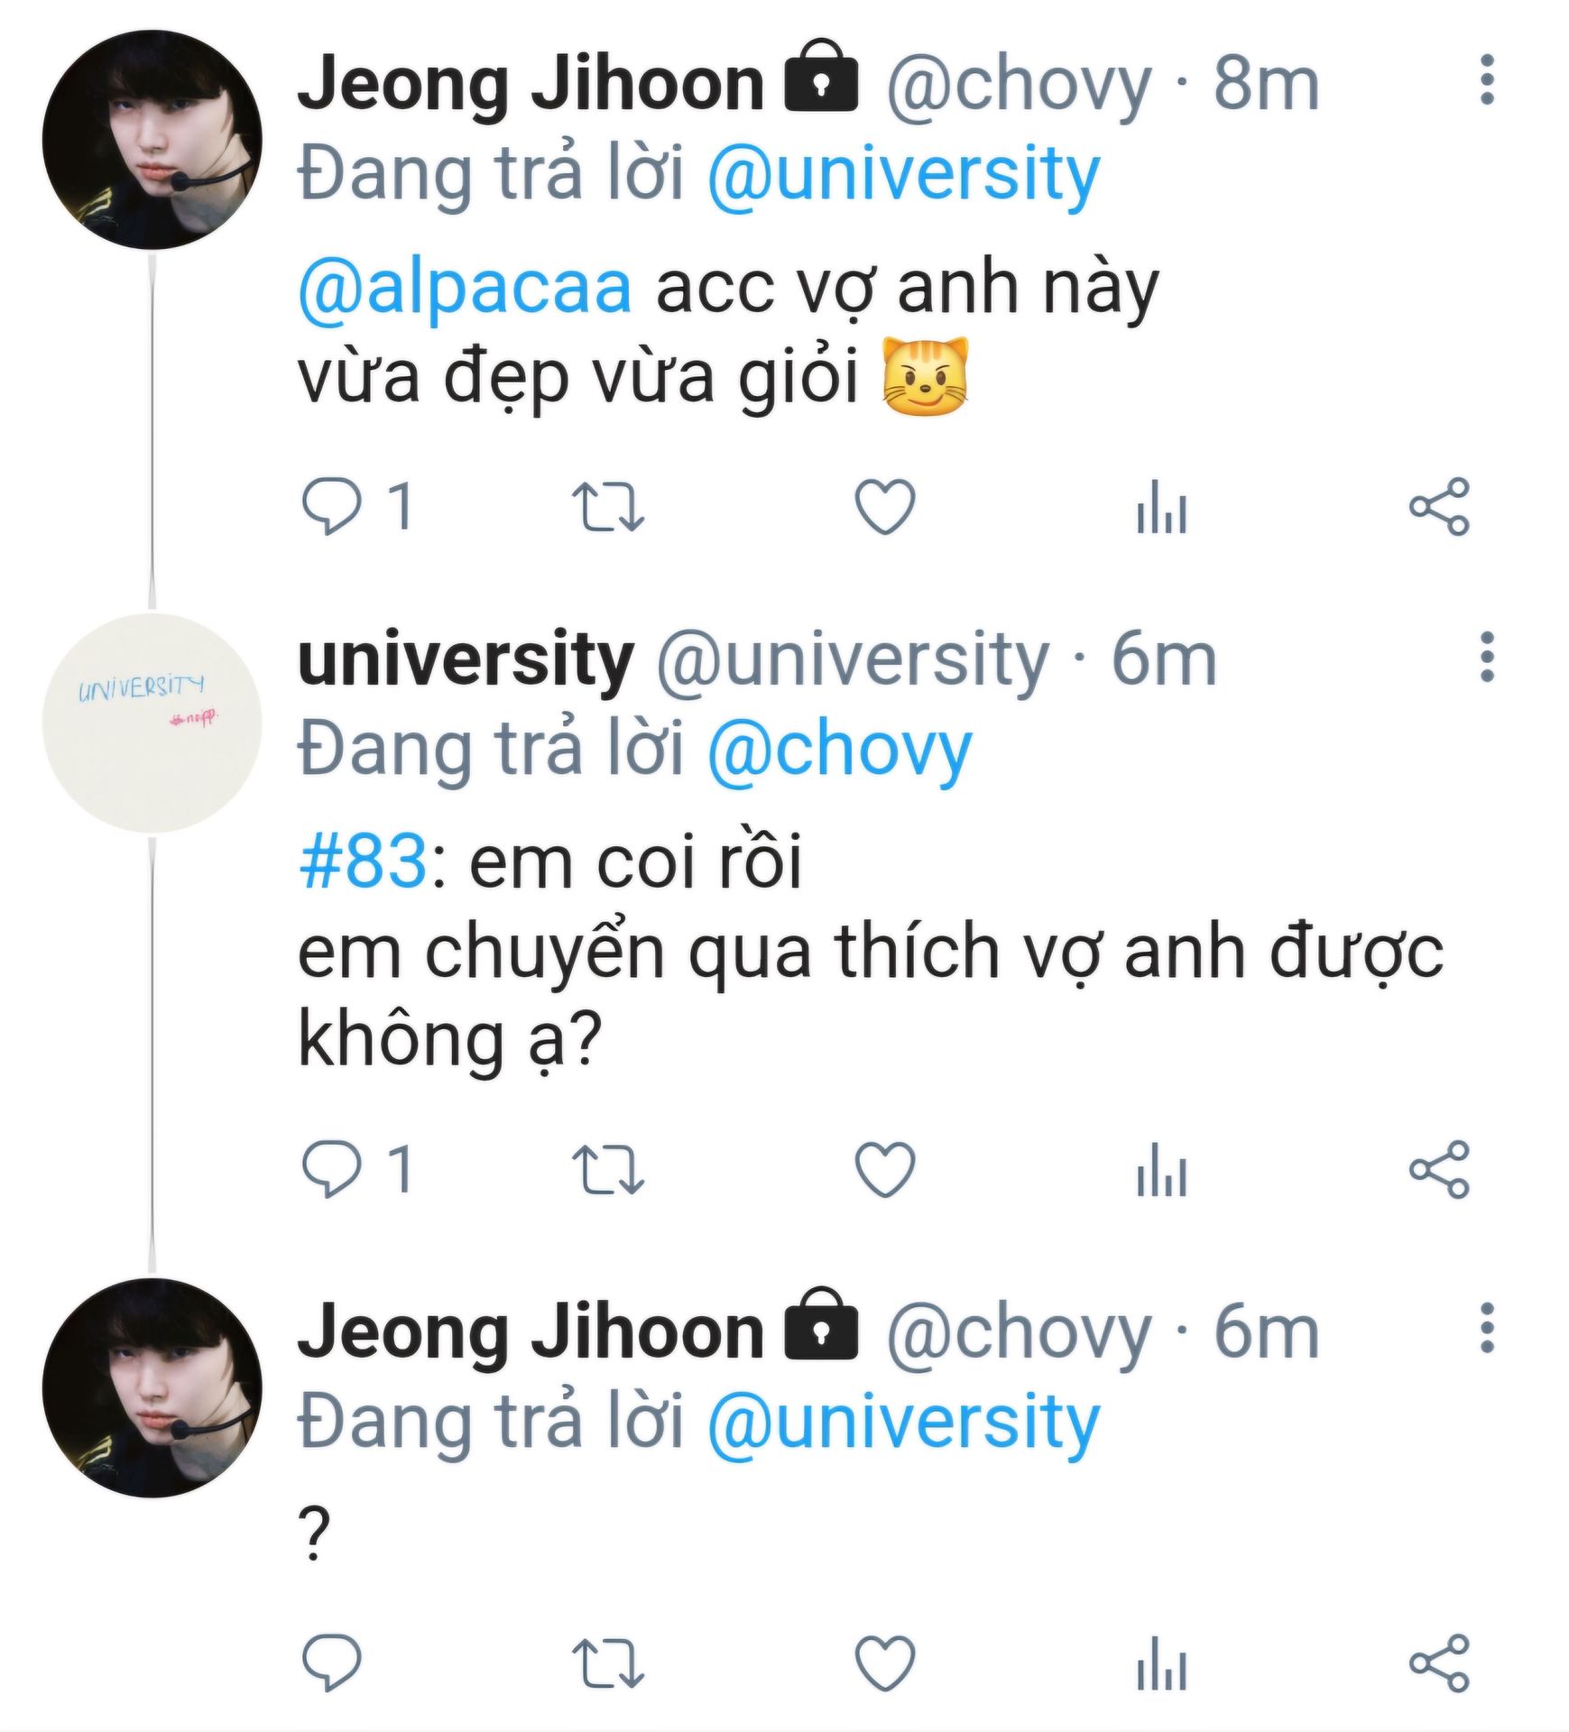
Task: Open more options on the last tweet
Action: (1487, 1328)
